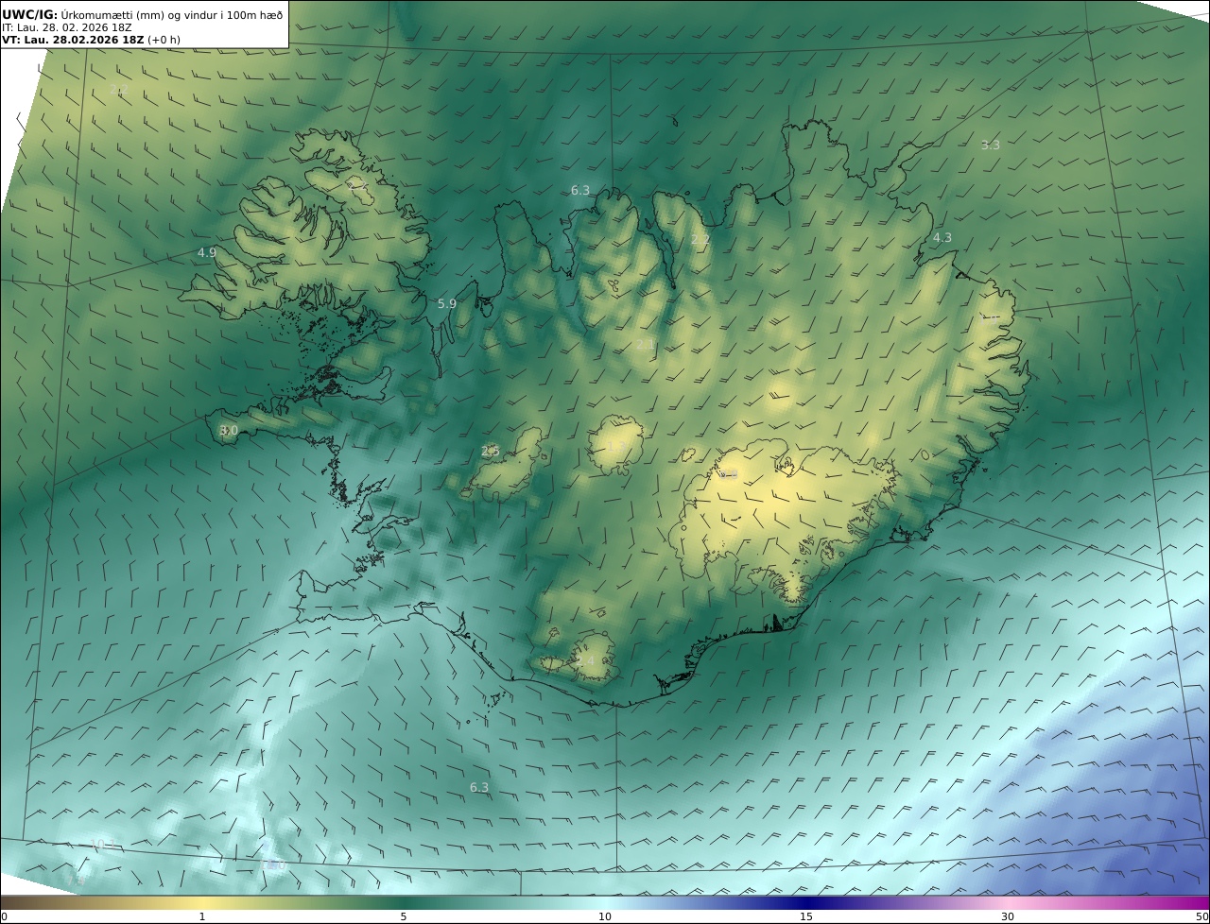Select the 1.3 value label on the glacier

coord(616,445)
